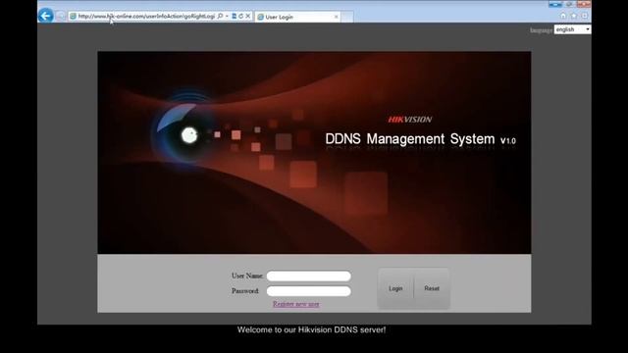This screenshot has height=353, width=628.
Task: Click the Login button
Action: [x=395, y=288]
